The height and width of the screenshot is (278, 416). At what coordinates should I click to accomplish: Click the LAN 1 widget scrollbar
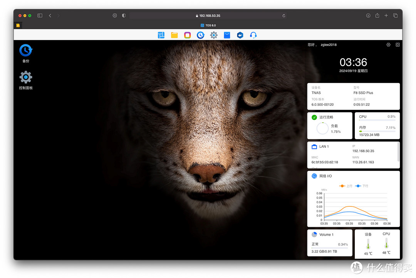(398, 152)
